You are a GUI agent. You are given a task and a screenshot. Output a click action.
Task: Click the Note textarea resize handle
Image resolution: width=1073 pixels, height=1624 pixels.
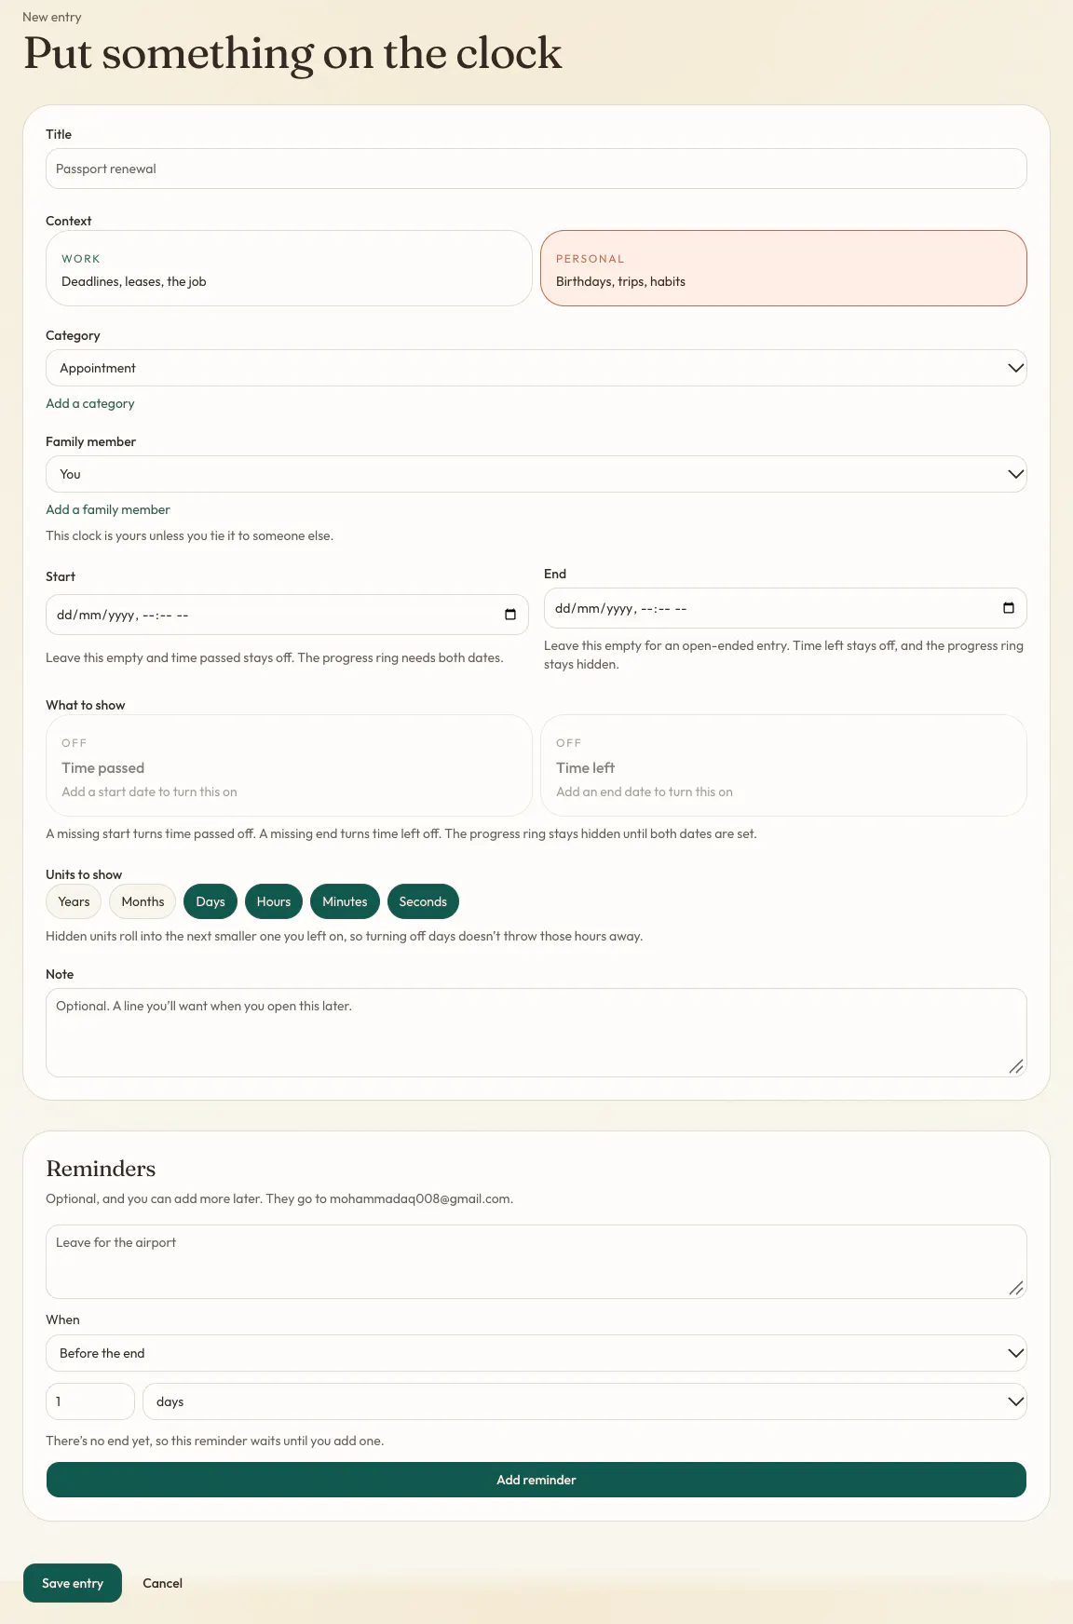pyautogui.click(x=1016, y=1066)
